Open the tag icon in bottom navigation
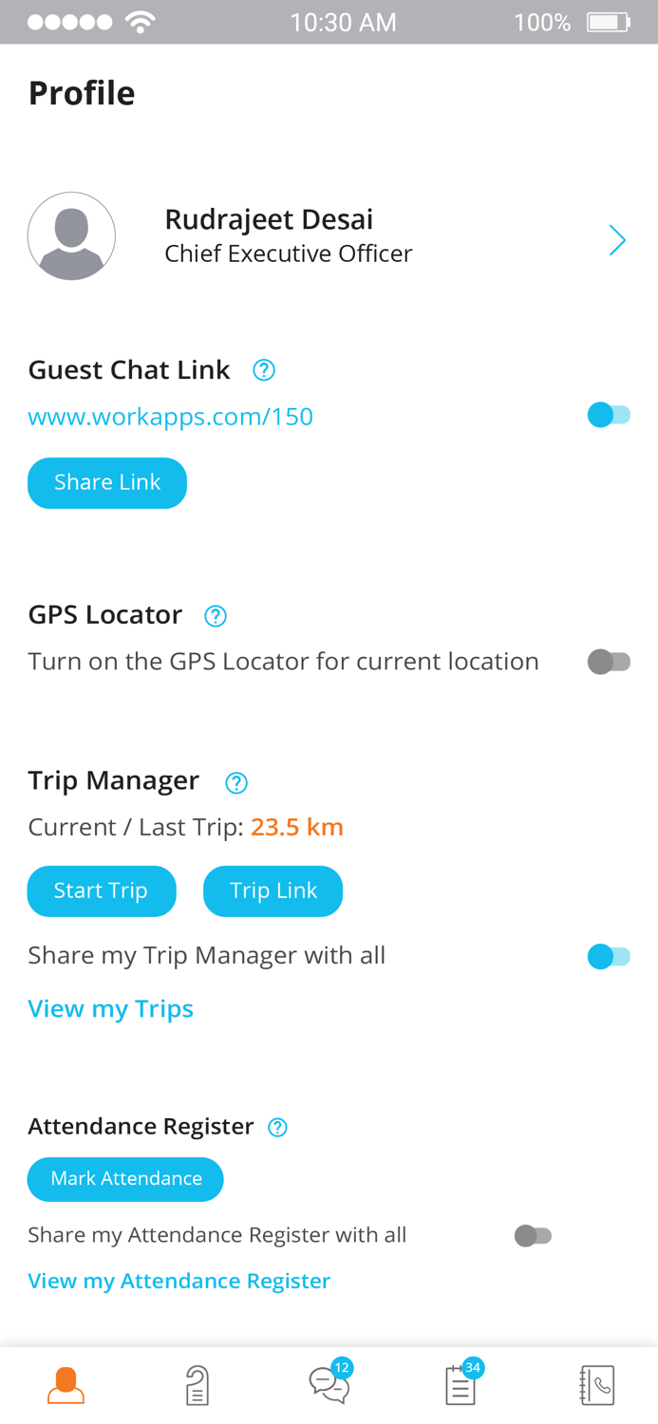Viewport: 658px width, 1424px height. (197, 1385)
